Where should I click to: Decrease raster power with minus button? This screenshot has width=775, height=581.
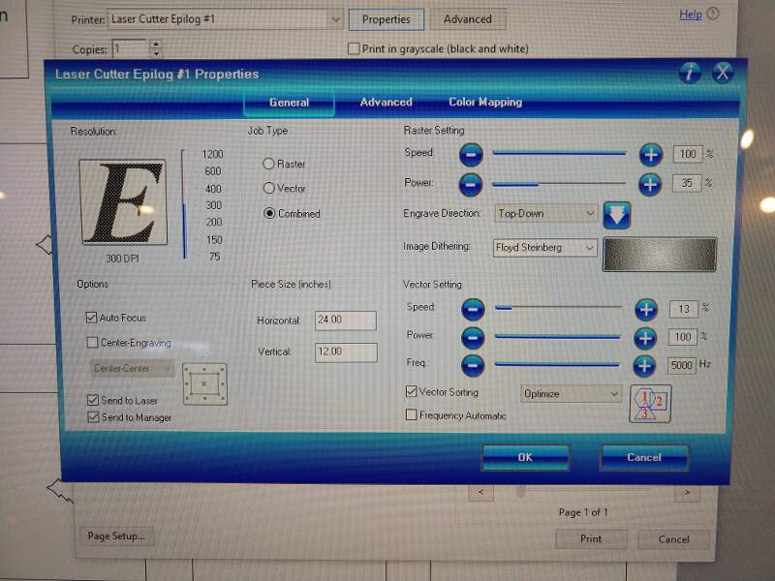[x=471, y=185]
